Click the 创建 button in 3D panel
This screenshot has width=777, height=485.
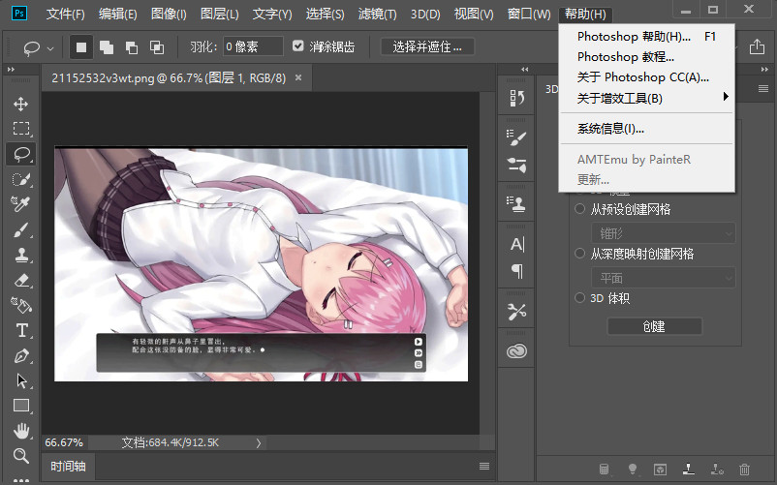pos(654,326)
